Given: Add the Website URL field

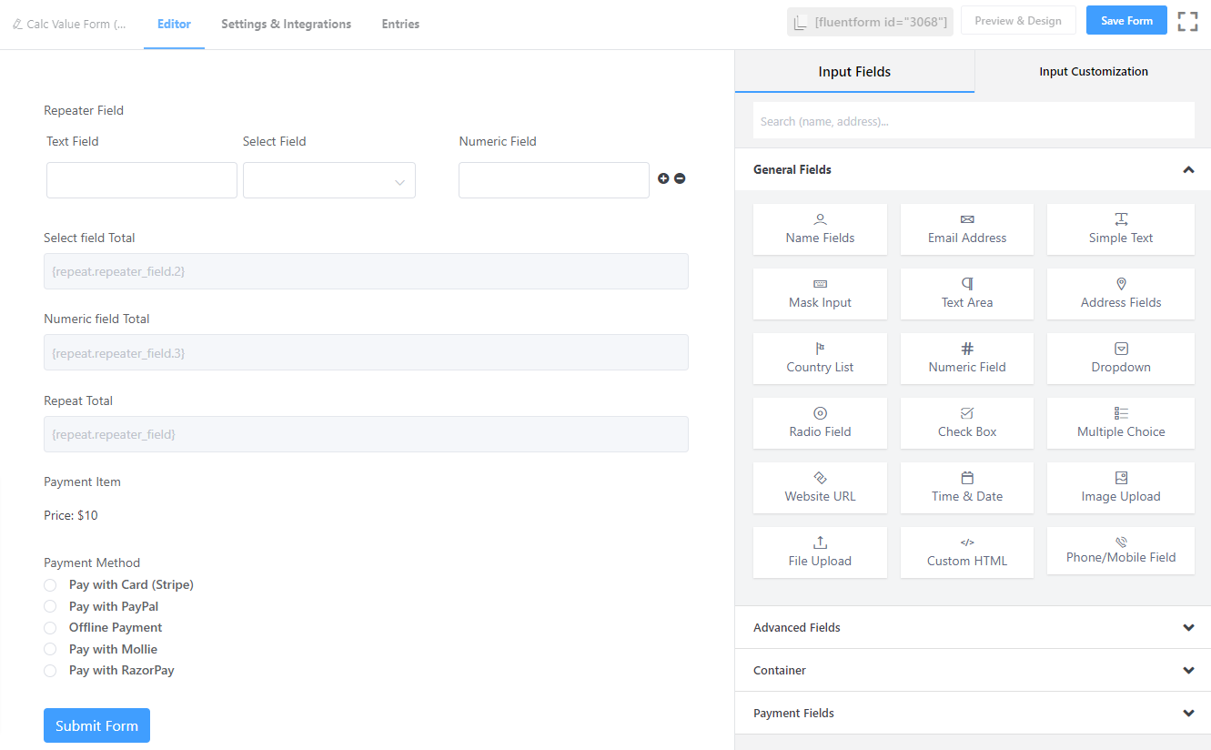Looking at the screenshot, I should [x=820, y=487].
